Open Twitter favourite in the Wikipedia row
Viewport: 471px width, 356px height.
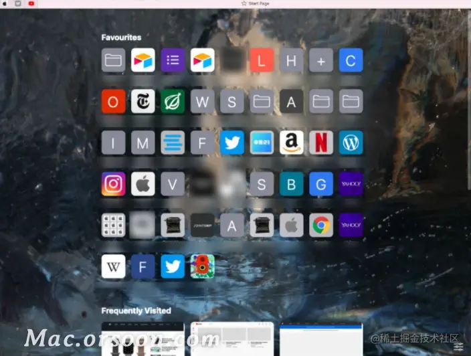tap(173, 266)
